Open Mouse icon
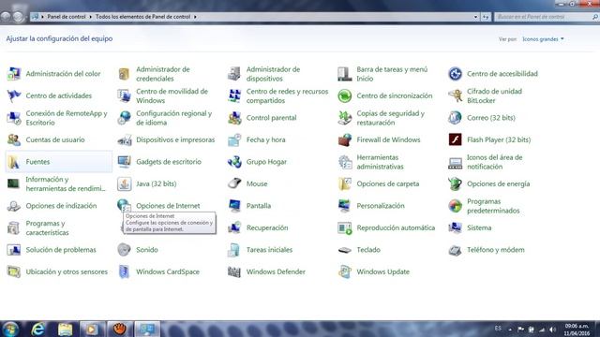 click(234, 183)
